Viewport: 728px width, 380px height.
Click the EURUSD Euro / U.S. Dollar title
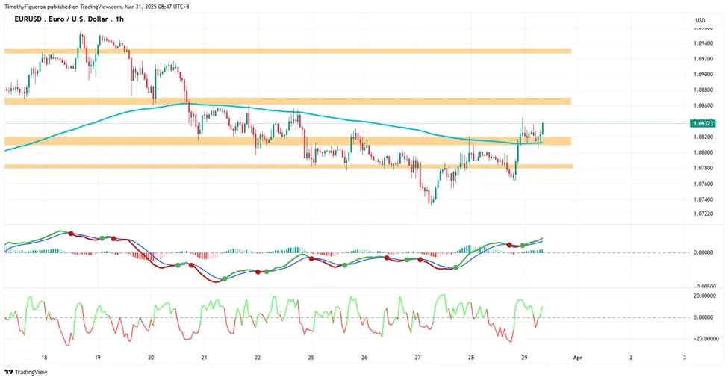click(x=62, y=19)
